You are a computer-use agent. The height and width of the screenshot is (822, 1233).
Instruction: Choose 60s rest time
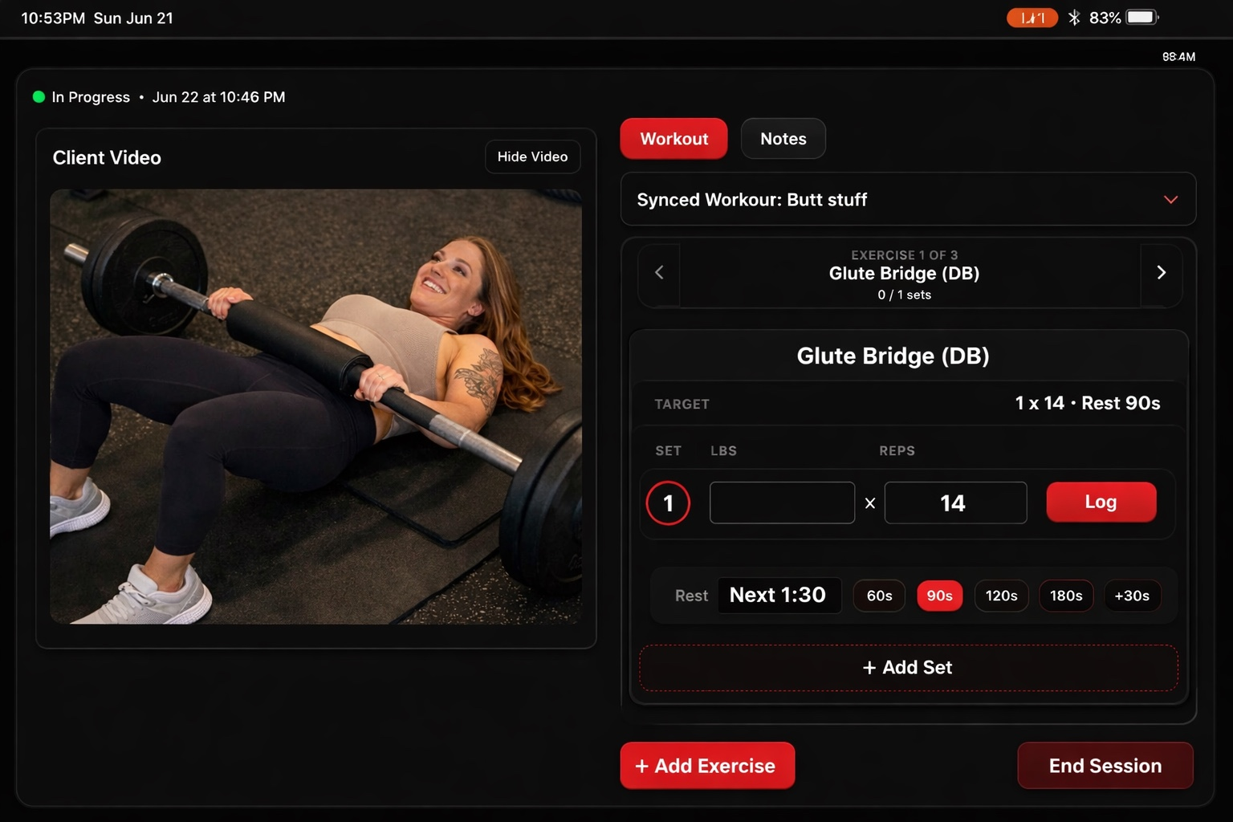[879, 596]
